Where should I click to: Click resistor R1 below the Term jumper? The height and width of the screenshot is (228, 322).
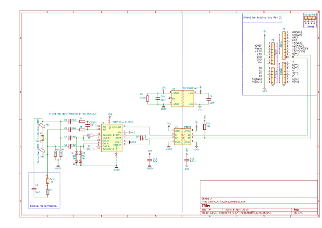[x=48, y=191]
